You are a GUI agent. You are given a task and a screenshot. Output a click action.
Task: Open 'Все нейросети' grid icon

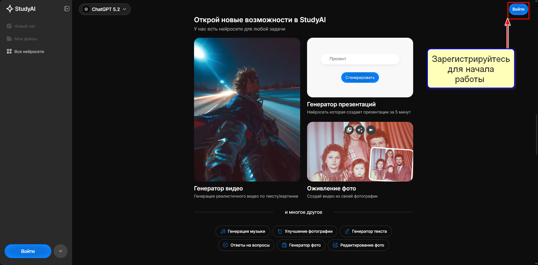[9, 51]
